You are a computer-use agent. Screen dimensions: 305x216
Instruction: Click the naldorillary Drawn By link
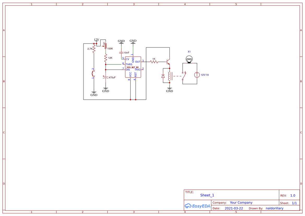[274, 208]
